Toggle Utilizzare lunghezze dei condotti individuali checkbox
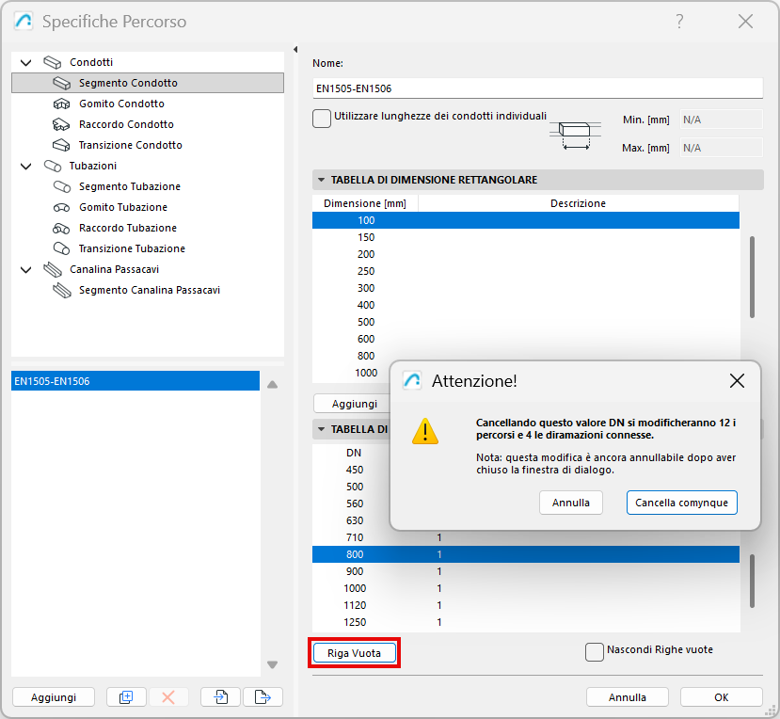Screen dimensions: 780x719 [x=322, y=119]
